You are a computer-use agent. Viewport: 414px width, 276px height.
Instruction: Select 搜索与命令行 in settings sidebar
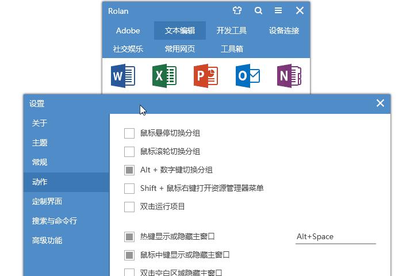pos(55,221)
